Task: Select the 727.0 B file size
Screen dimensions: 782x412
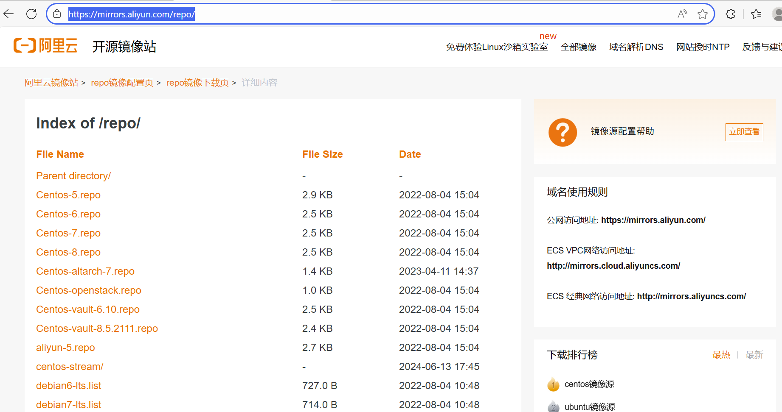Action: 320,386
